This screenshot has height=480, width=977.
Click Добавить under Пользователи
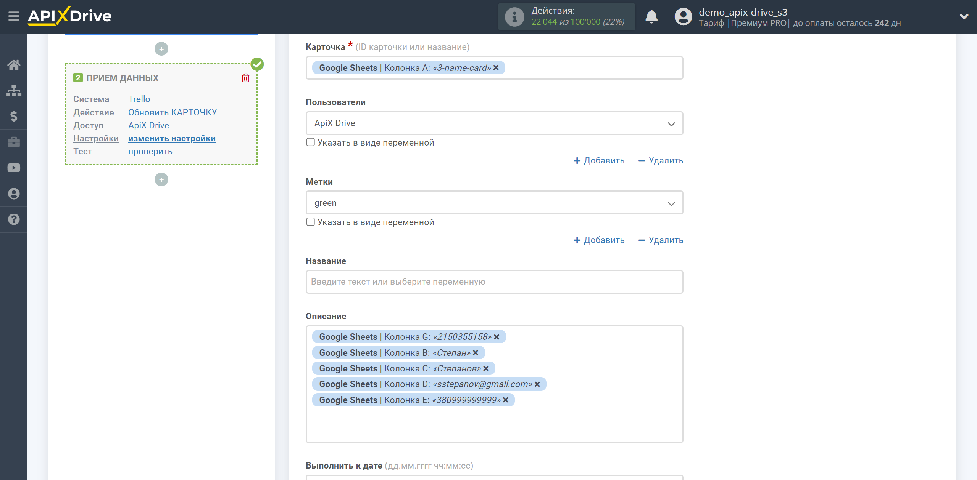click(x=599, y=161)
